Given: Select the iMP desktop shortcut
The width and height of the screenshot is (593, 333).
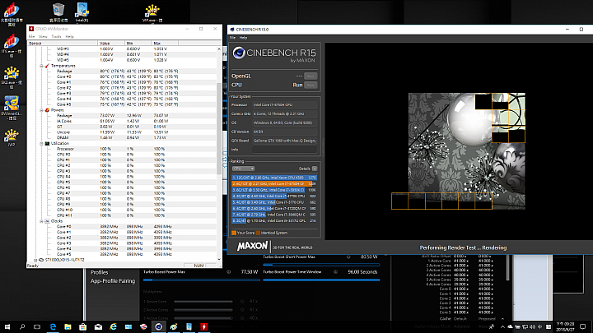Looking at the screenshot, I should coord(12,138).
